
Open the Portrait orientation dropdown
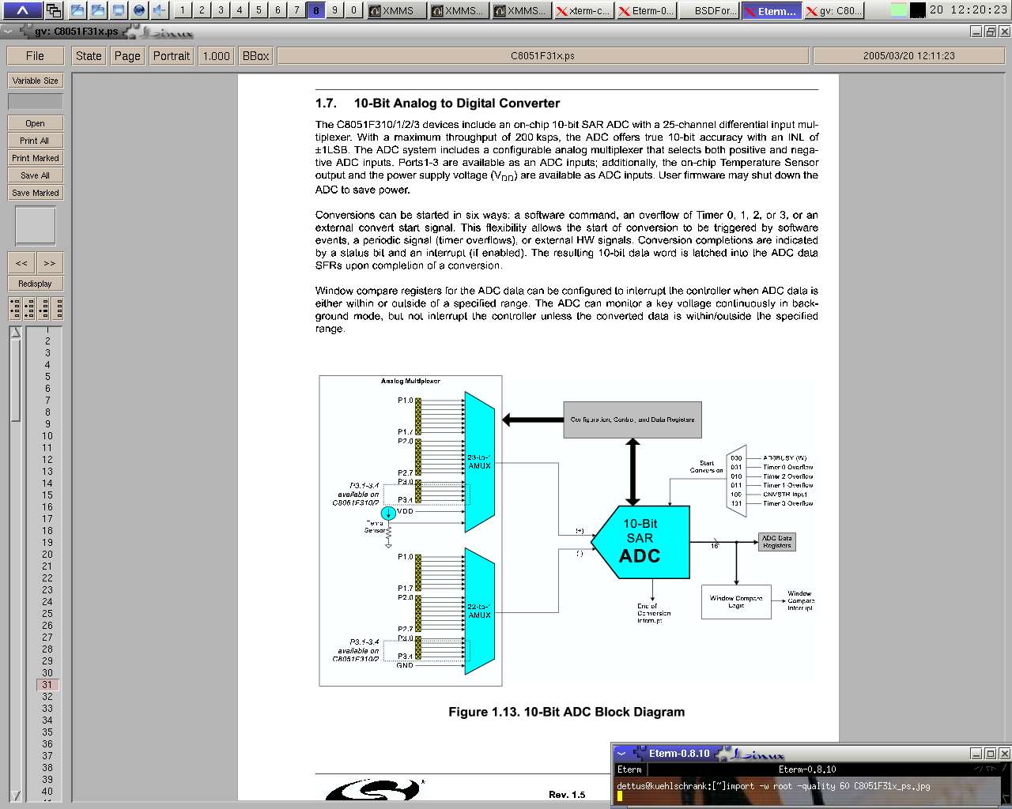172,56
